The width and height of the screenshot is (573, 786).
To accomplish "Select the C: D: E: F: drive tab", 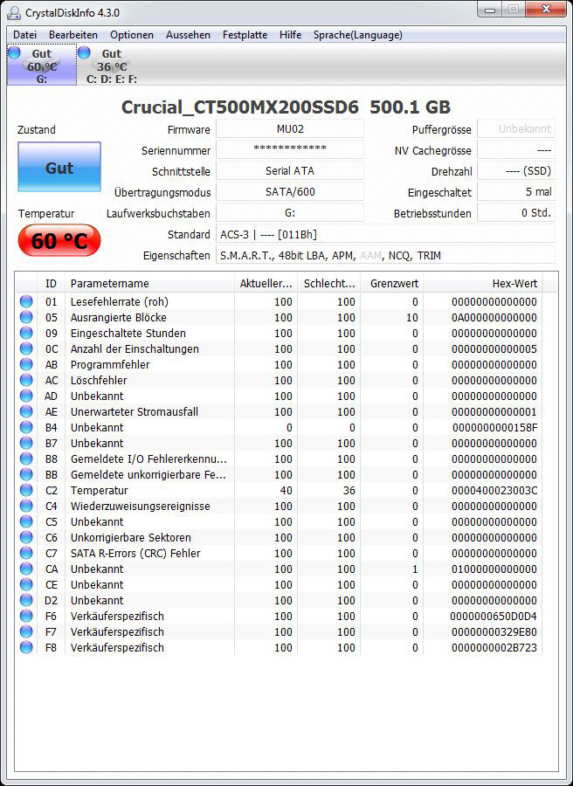I will pos(111,65).
